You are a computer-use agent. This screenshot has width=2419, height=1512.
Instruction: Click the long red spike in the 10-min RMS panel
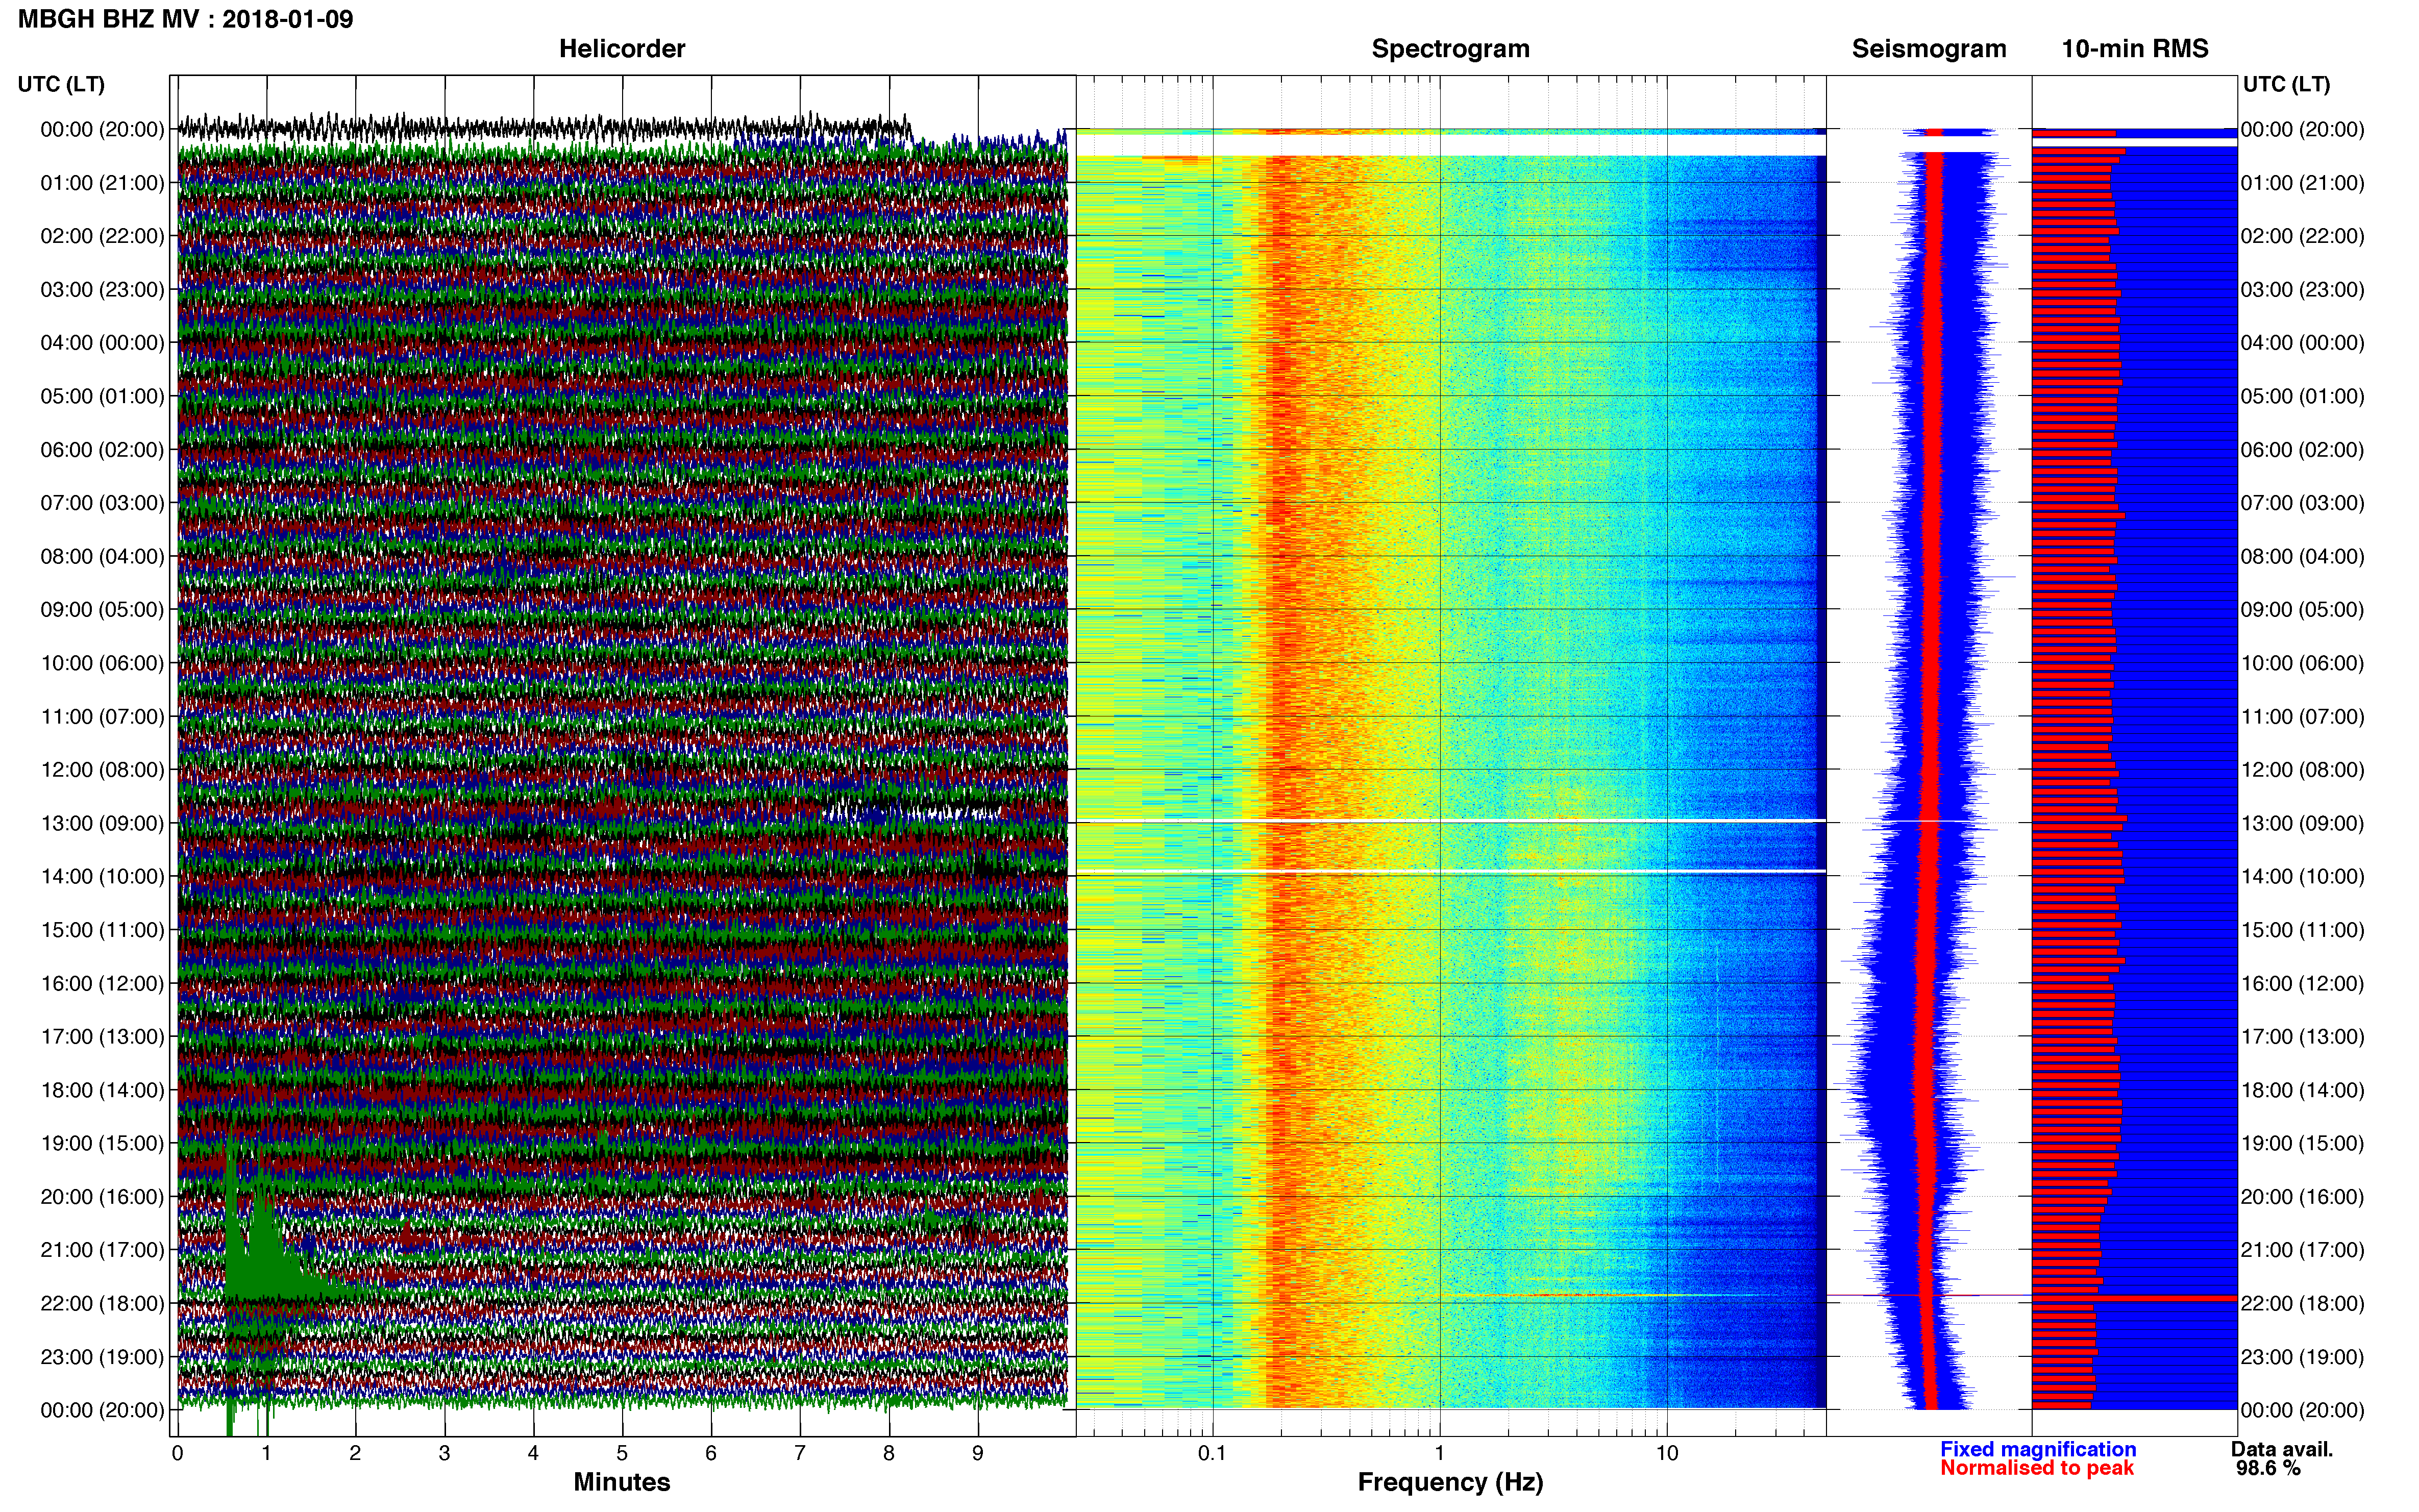coord(2134,1298)
